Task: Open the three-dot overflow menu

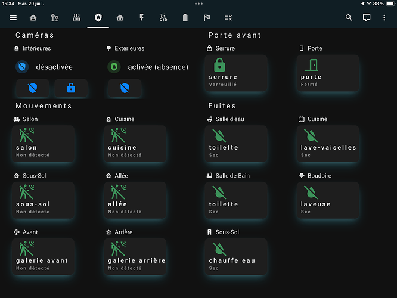Action: (384, 18)
